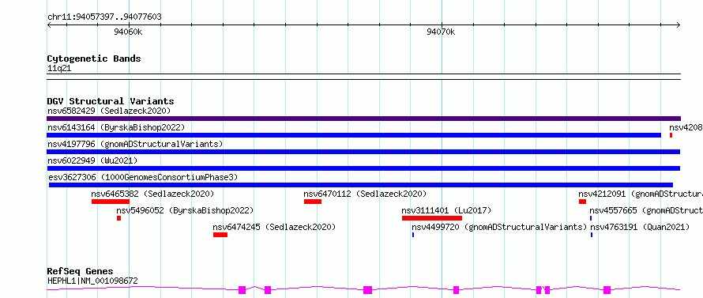This screenshot has height=298, width=703.
Task: Select the nsv6470112 red variant bar
Action: (313, 202)
